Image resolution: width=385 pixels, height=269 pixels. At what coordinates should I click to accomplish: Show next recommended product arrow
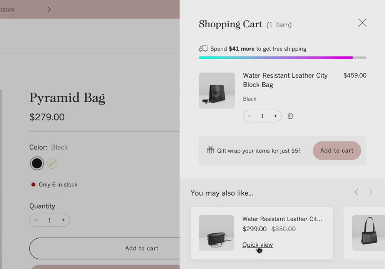371,192
